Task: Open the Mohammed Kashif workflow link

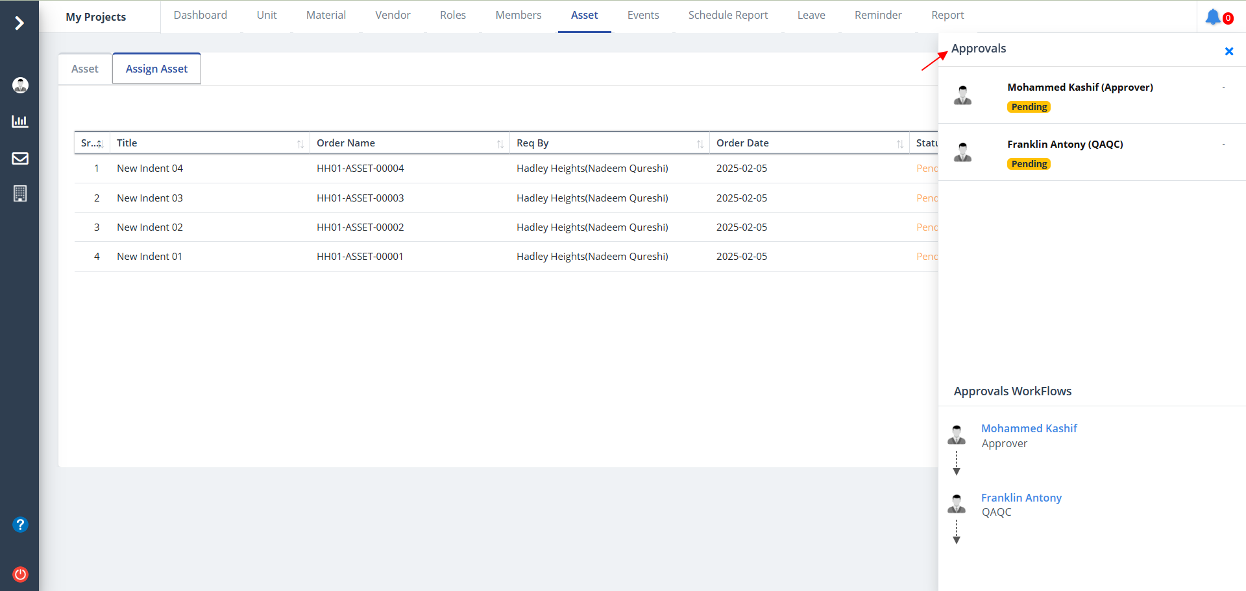Action: [x=1029, y=428]
